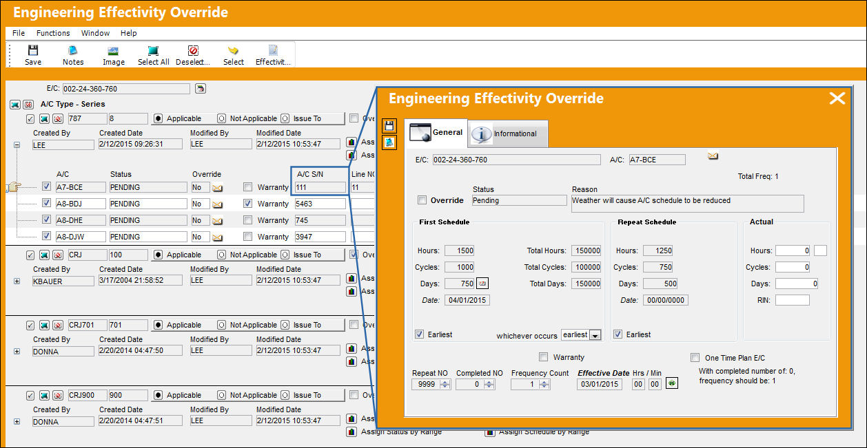
Task: Open the File menu
Action: (19, 33)
